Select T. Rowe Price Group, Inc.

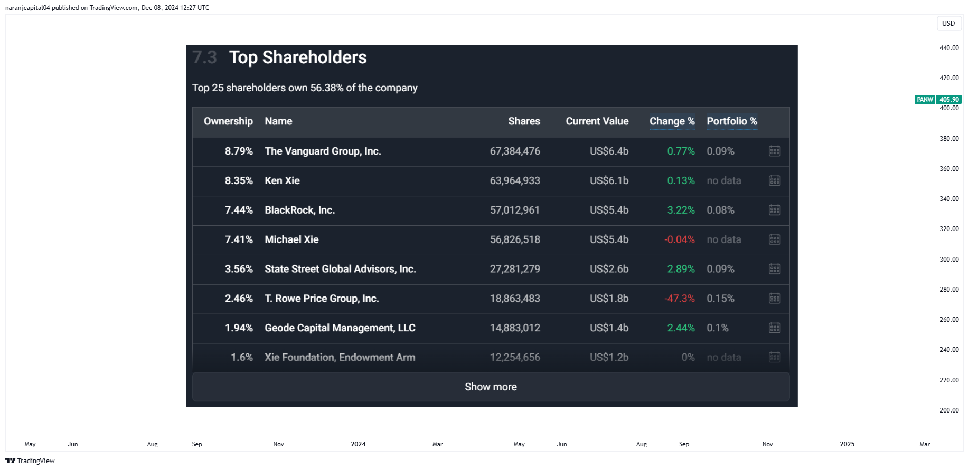tap(322, 299)
